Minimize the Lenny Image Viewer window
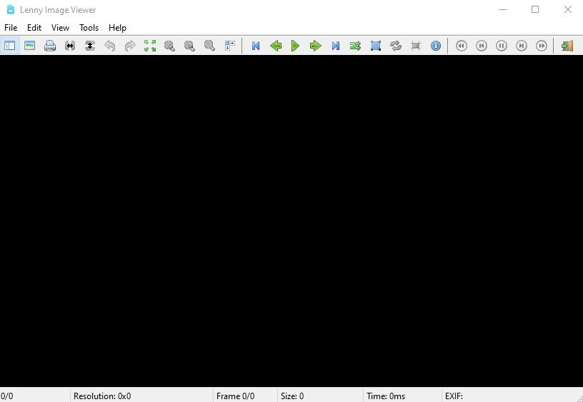583x402 pixels. coord(503,10)
